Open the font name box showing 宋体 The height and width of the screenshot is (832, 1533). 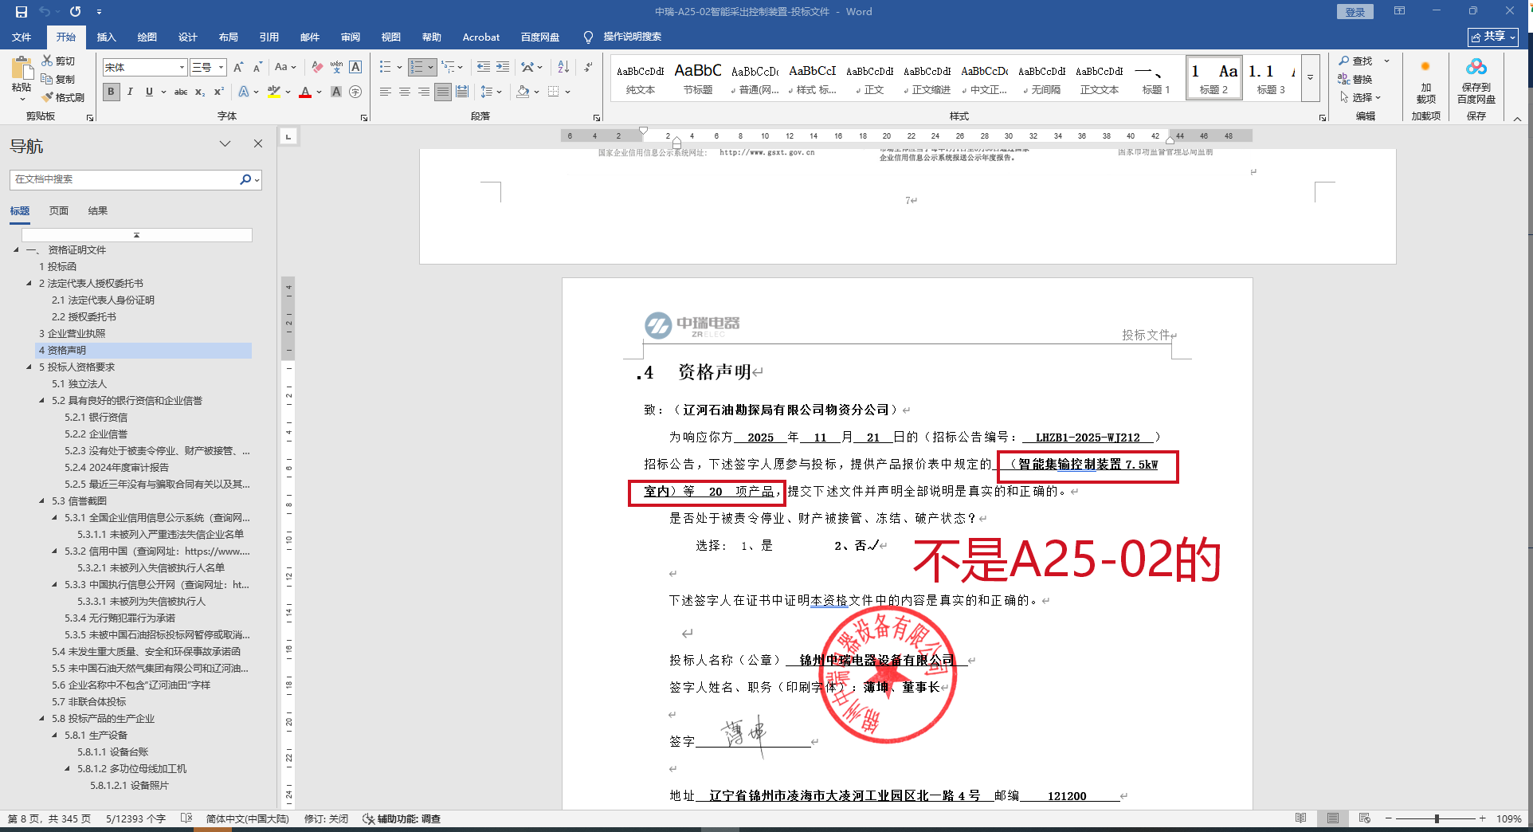pyautogui.click(x=145, y=68)
